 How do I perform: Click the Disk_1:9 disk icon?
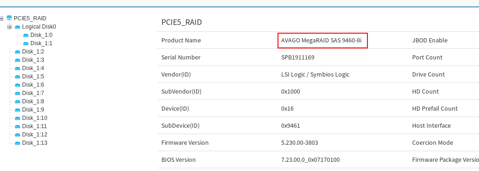point(18,110)
